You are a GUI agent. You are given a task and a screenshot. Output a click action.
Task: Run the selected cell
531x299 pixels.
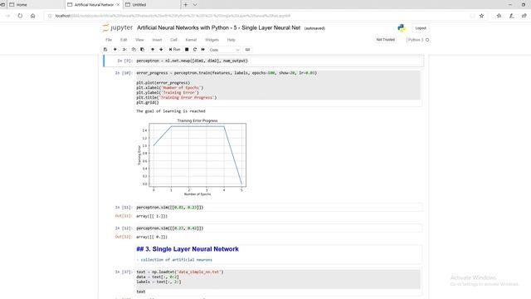click(x=174, y=50)
